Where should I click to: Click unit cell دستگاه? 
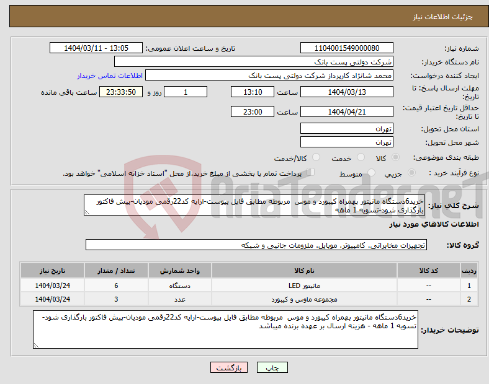point(180,286)
